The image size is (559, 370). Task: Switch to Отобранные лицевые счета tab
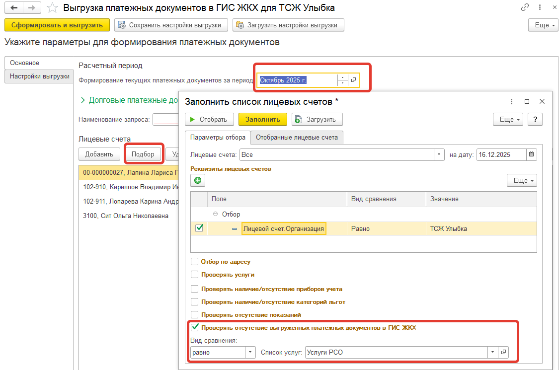pyautogui.click(x=297, y=138)
